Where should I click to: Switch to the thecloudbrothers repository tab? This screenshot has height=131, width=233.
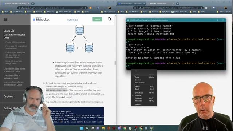click(x=131, y=4)
